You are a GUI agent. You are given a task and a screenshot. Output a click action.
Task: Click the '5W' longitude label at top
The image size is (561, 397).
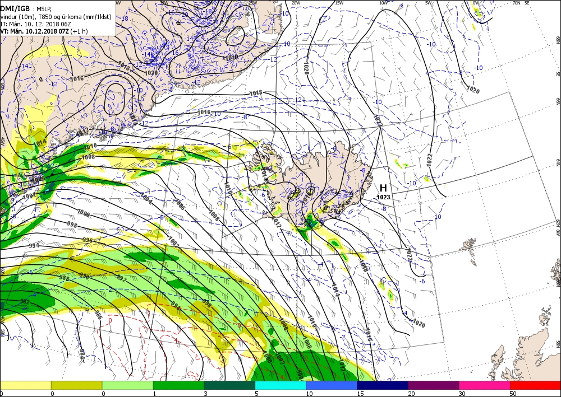(428, 3)
